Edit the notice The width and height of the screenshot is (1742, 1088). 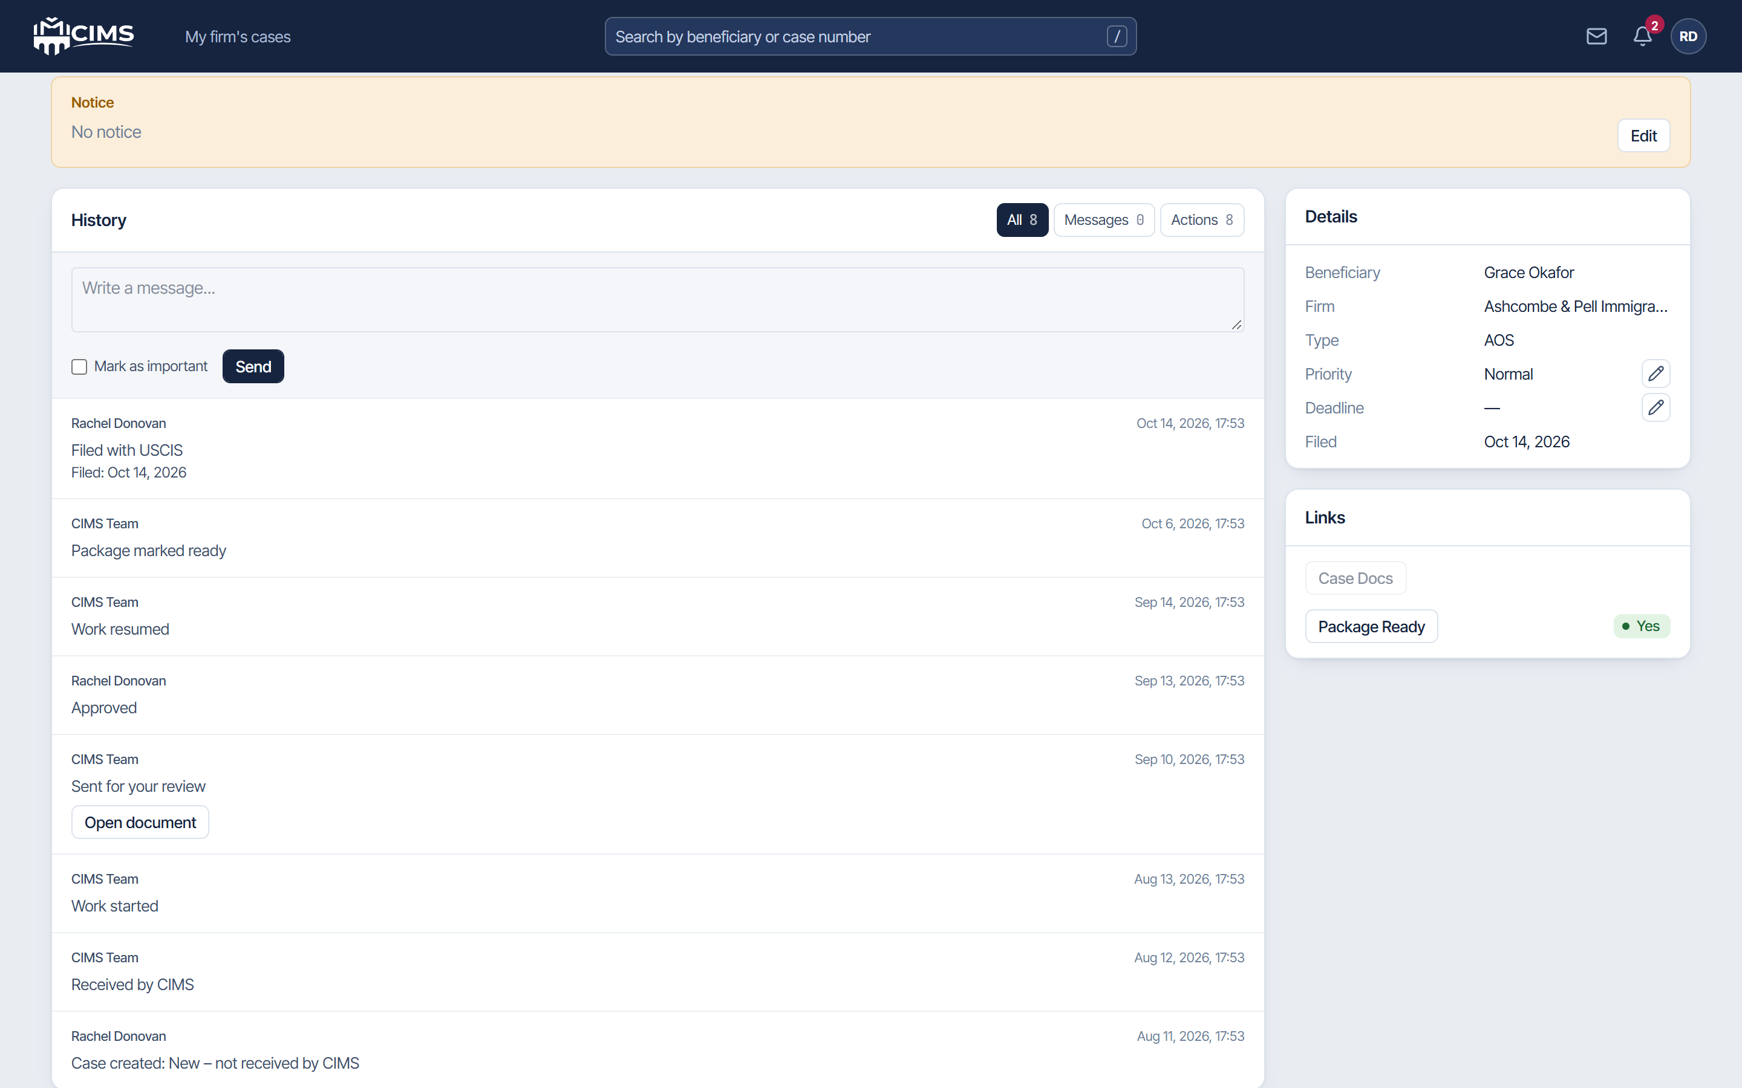(x=1643, y=135)
